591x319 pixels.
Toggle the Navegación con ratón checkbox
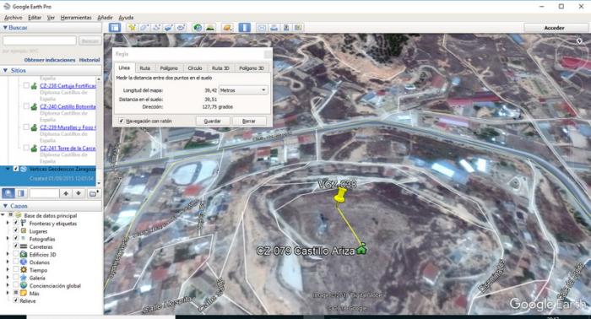click(121, 121)
